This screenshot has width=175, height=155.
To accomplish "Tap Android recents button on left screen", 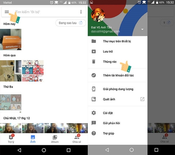I will [69, 150].
